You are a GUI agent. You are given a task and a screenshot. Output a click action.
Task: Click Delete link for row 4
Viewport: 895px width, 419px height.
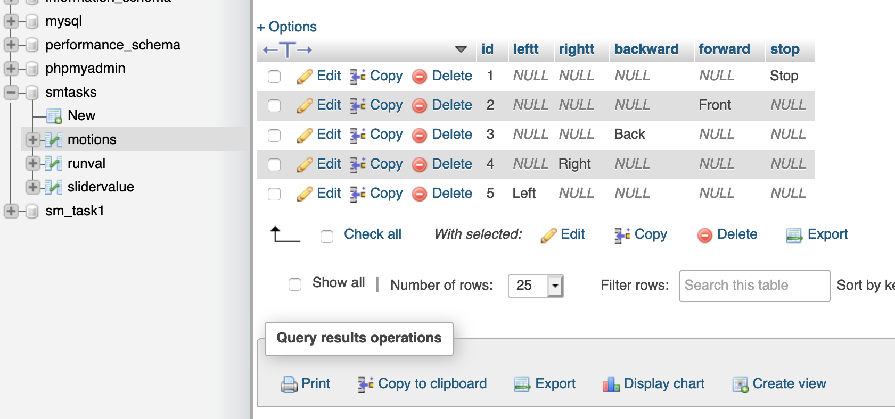coord(451,164)
